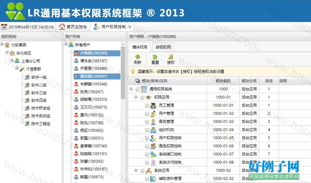Click the user list scrollbar thumb
This screenshot has height=183, width=311.
pyautogui.click(x=123, y=73)
